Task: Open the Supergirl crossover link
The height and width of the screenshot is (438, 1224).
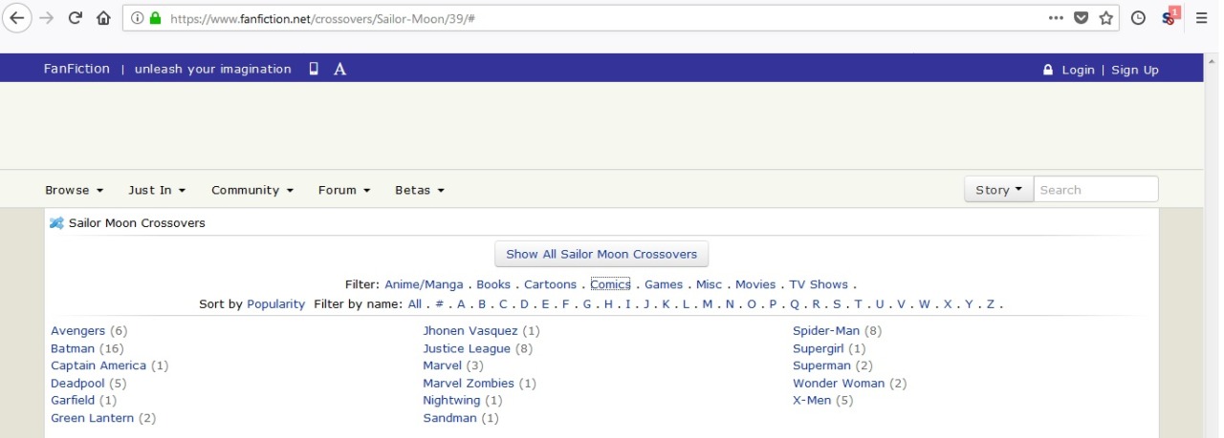Action: pos(818,348)
